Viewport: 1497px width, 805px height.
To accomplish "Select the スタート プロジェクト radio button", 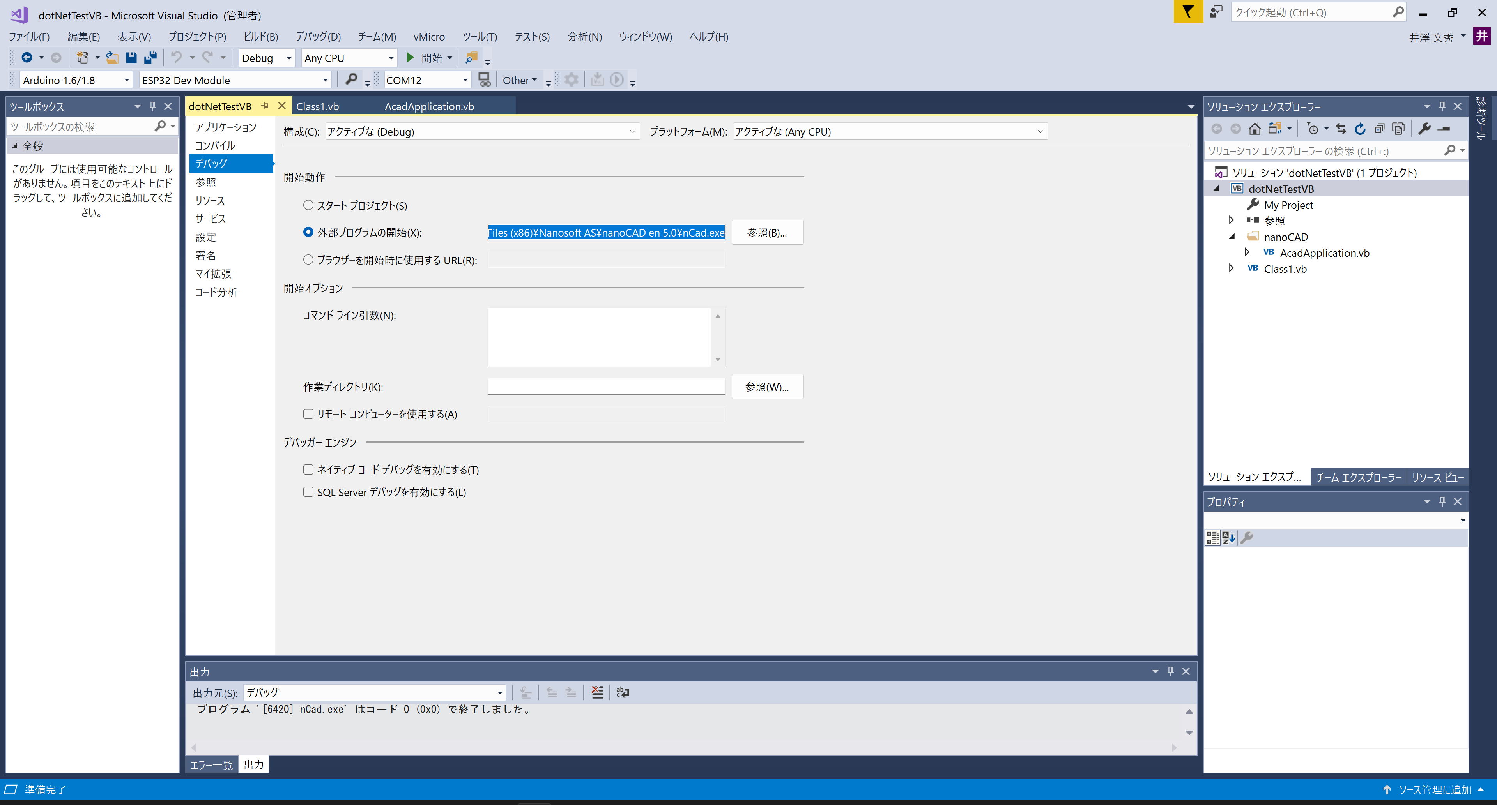I will (309, 205).
